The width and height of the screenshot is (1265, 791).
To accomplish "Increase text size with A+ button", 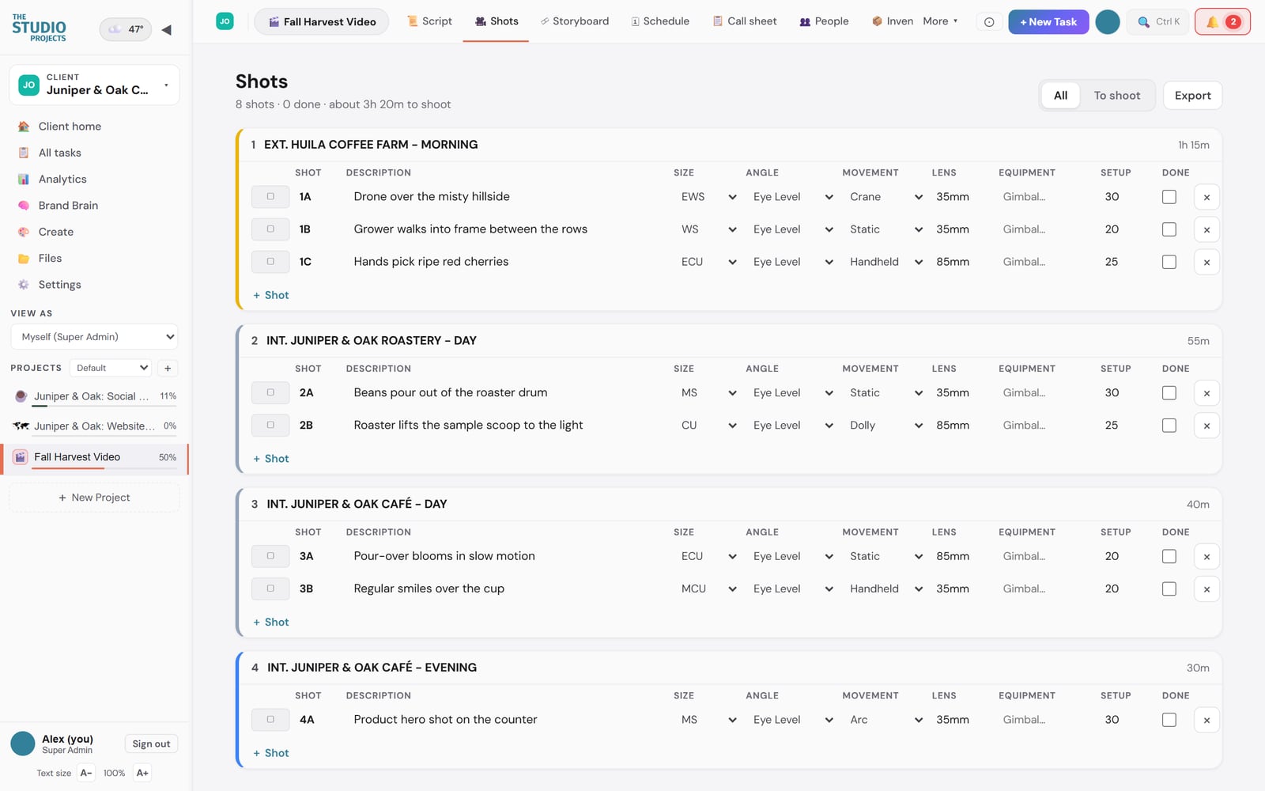I will [x=142, y=773].
